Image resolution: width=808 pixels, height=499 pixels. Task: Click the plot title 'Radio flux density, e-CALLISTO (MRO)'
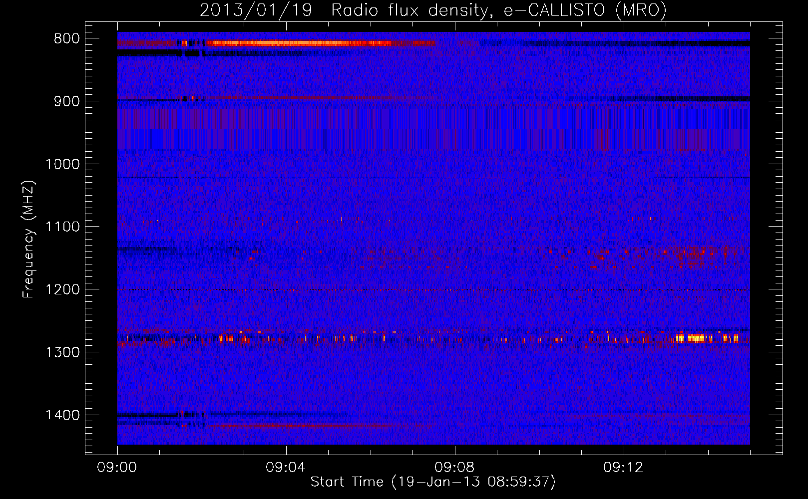tap(498, 10)
